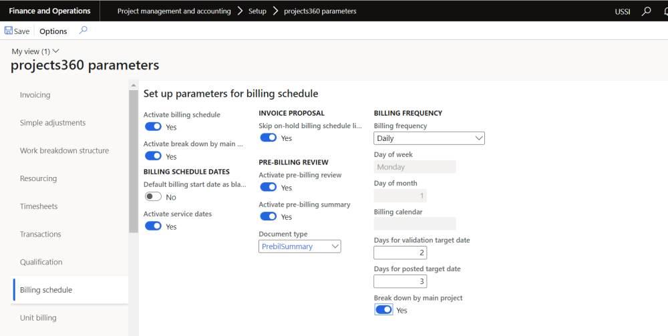Viewport: 668px width, 336px height.
Task: Enable Default billing start date as blank
Action: (x=153, y=197)
